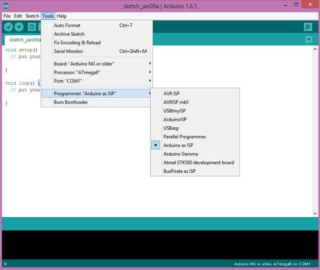This screenshot has height=270, width=320.
Task: Click the New sketch toolbar icon
Action: coord(31,27)
